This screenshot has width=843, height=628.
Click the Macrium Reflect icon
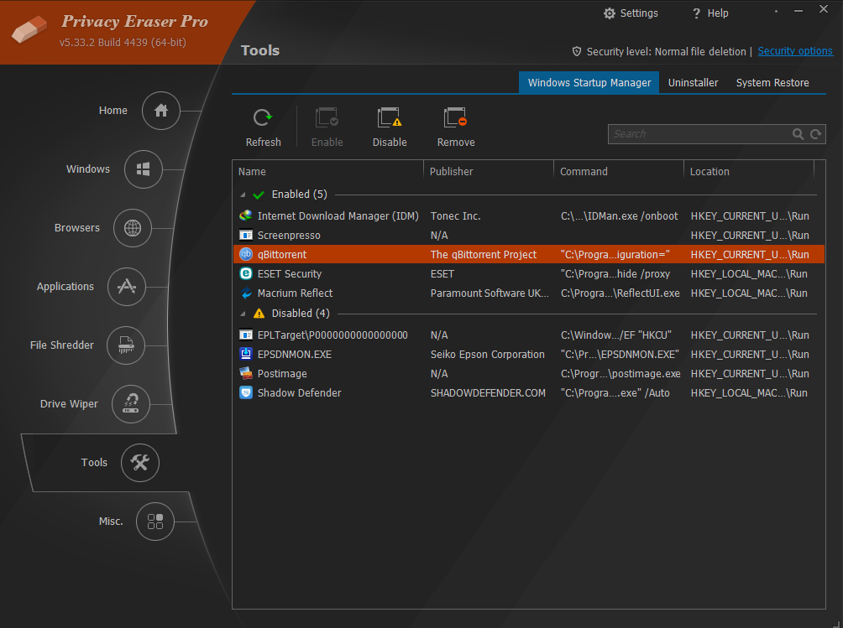(x=246, y=293)
